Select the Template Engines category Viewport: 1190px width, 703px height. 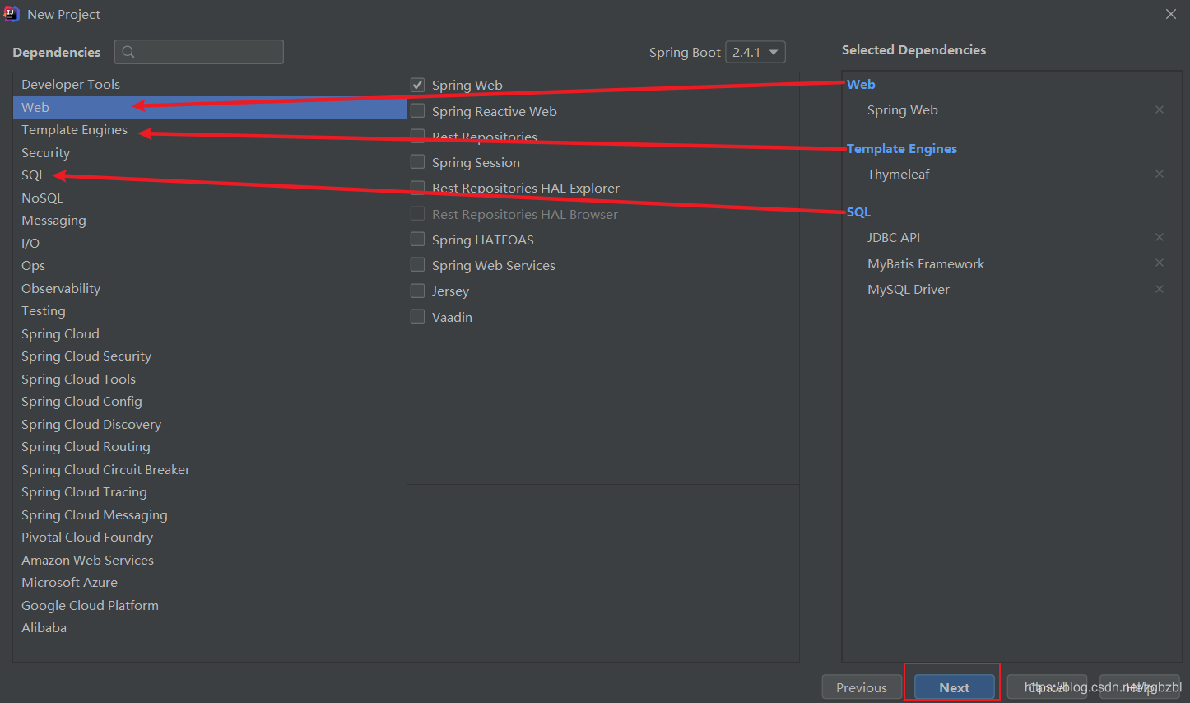tap(209, 130)
